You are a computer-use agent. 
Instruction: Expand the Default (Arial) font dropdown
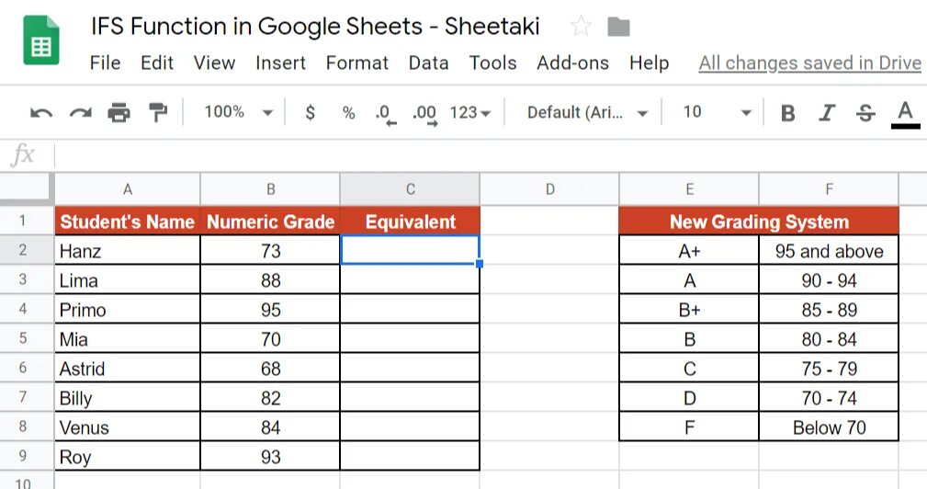[588, 112]
